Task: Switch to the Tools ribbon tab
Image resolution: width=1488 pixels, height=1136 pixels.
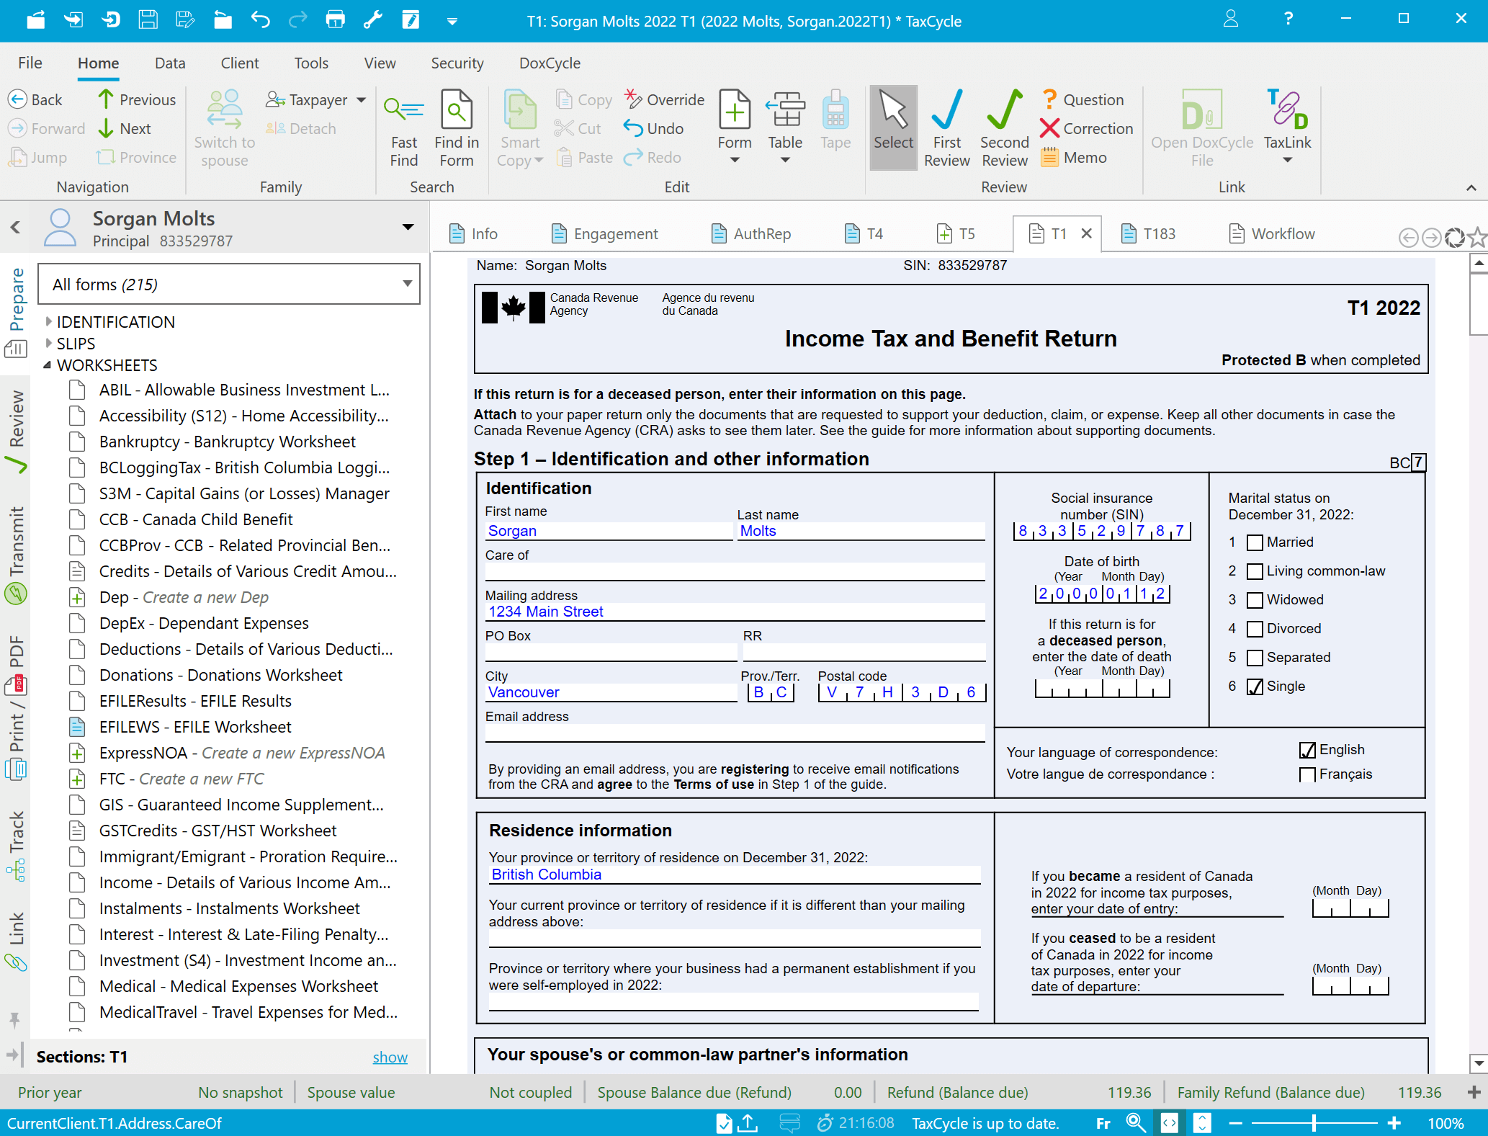Action: tap(311, 63)
